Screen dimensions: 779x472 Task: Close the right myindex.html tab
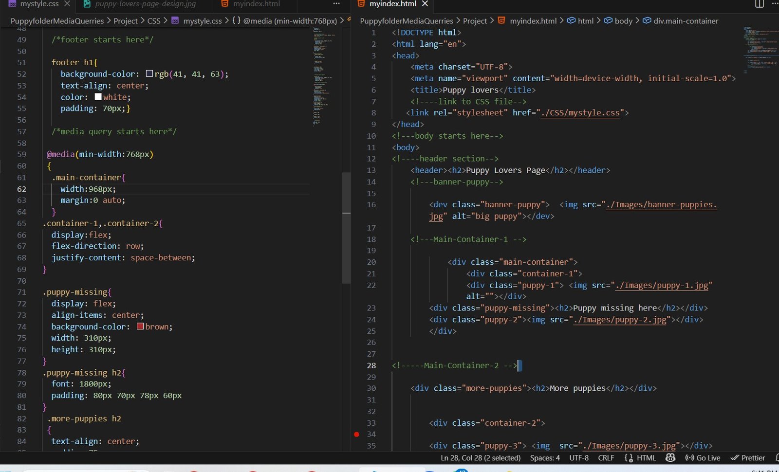(x=425, y=4)
